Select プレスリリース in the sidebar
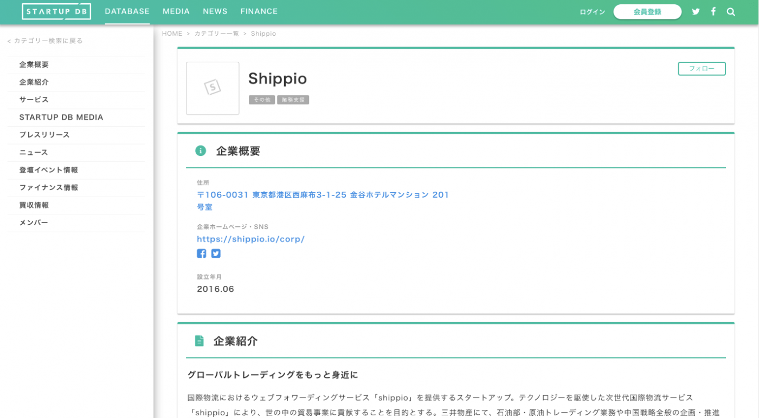Viewport: 759px width, 418px height. point(76,135)
